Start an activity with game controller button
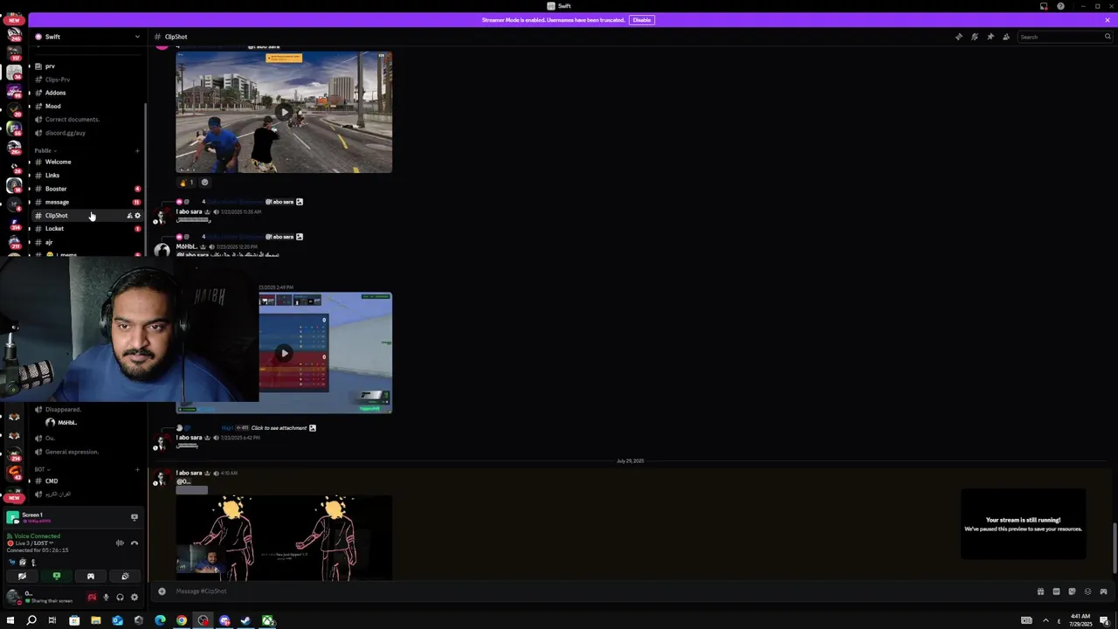 [91, 577]
